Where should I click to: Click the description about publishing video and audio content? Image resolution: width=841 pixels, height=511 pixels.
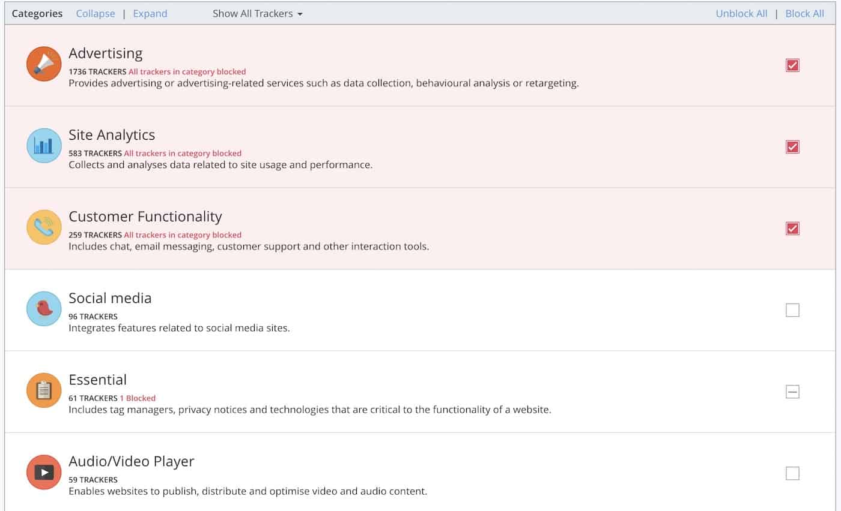pyautogui.click(x=248, y=491)
